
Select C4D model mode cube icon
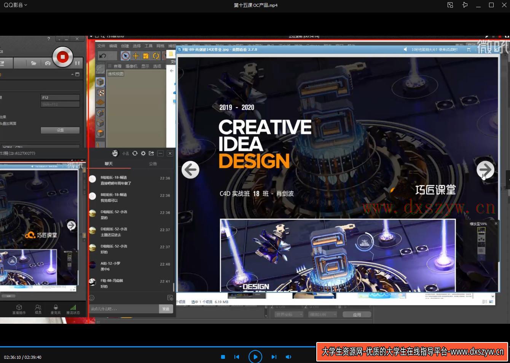(100, 82)
